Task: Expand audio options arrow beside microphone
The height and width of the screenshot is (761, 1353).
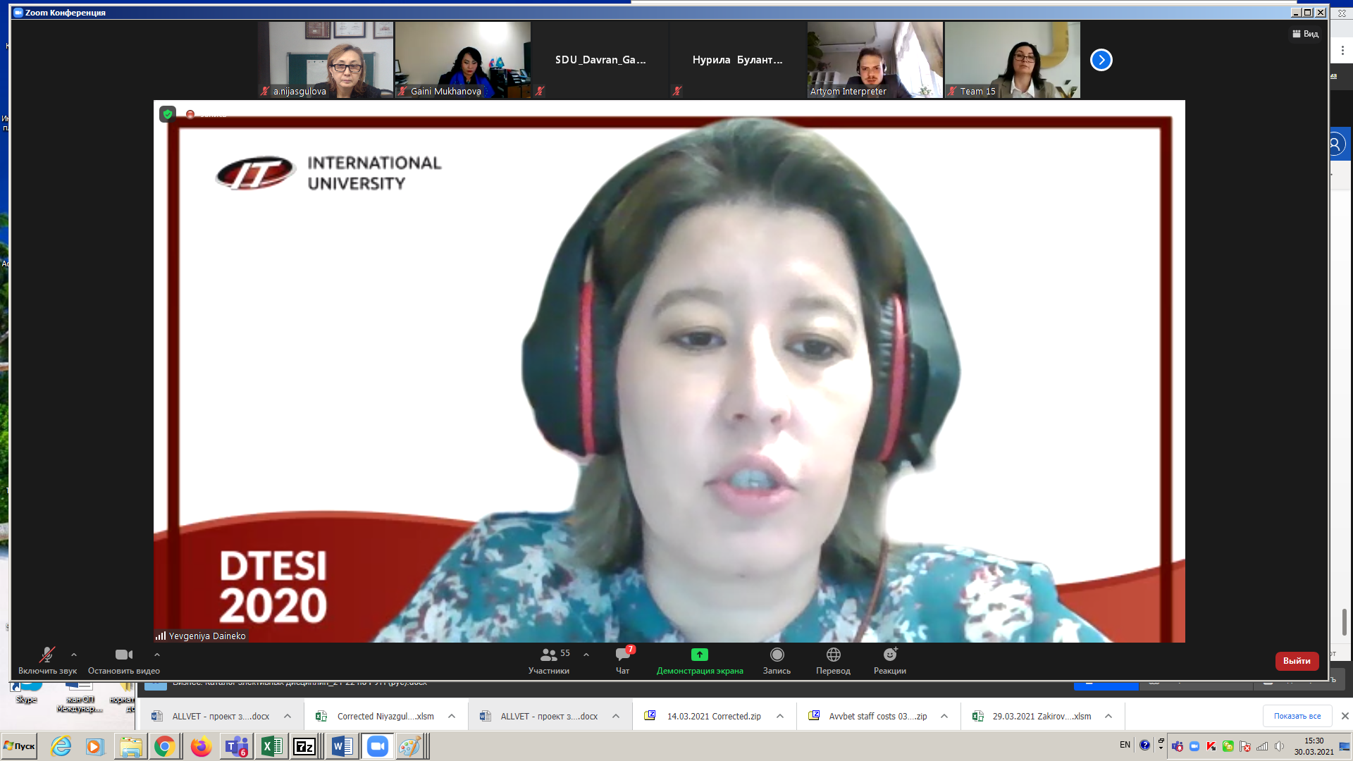Action: pyautogui.click(x=74, y=655)
